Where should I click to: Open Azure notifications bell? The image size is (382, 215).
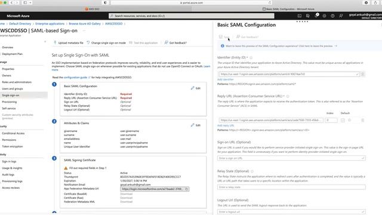tap(316, 16)
